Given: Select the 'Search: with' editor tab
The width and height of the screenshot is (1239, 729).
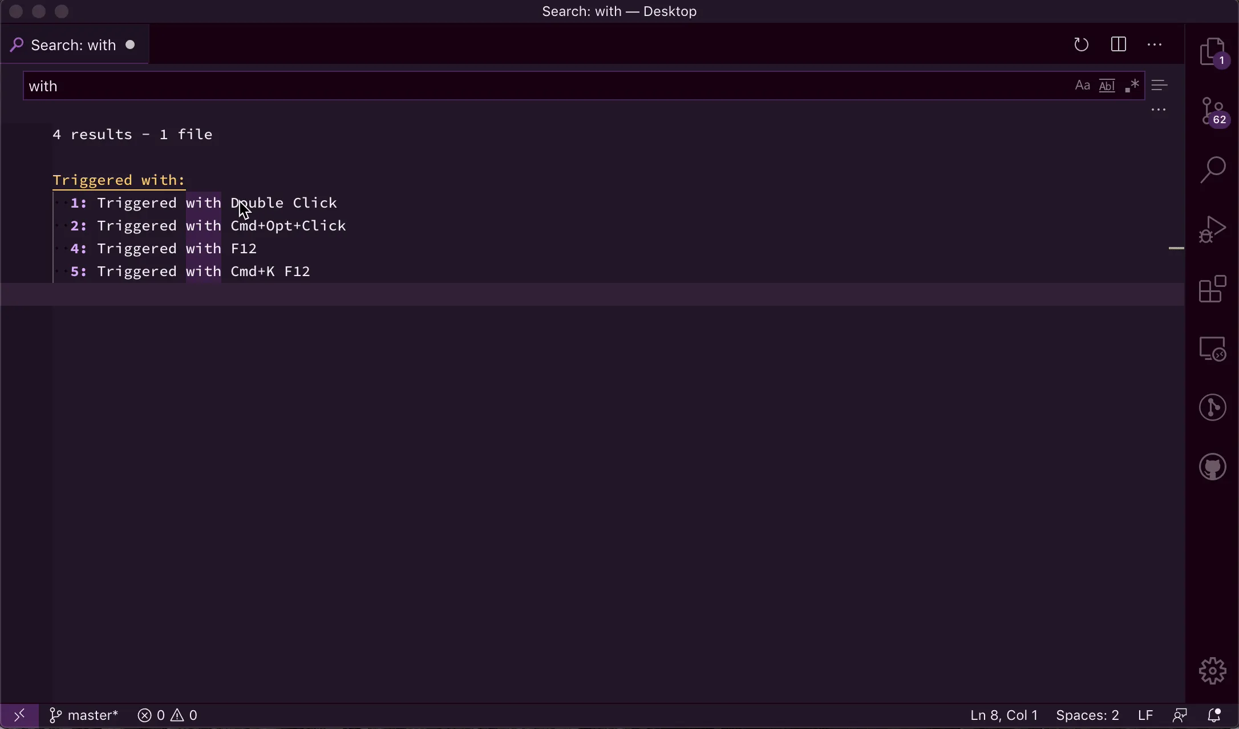Looking at the screenshot, I should 73,45.
